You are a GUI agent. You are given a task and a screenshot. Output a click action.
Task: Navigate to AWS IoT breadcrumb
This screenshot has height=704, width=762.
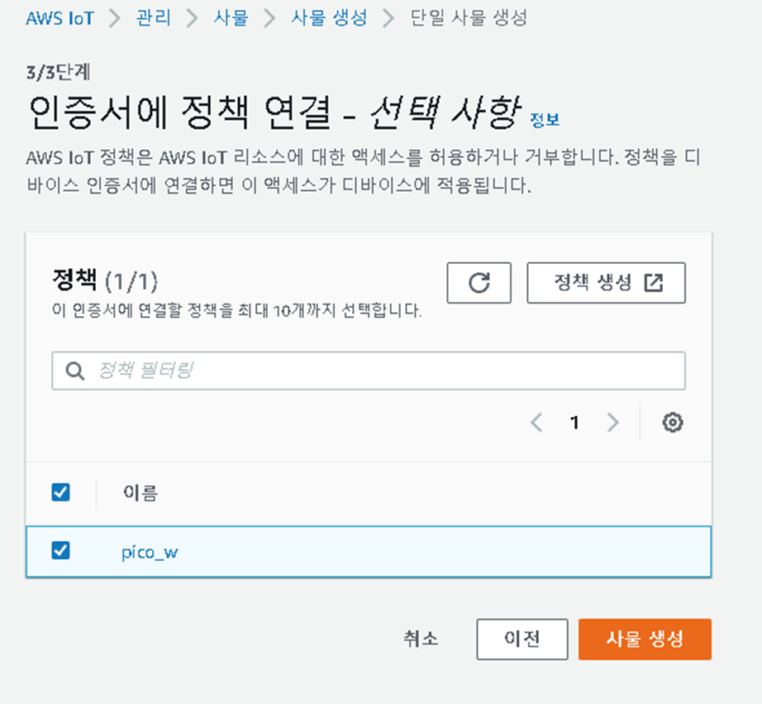[x=60, y=18]
